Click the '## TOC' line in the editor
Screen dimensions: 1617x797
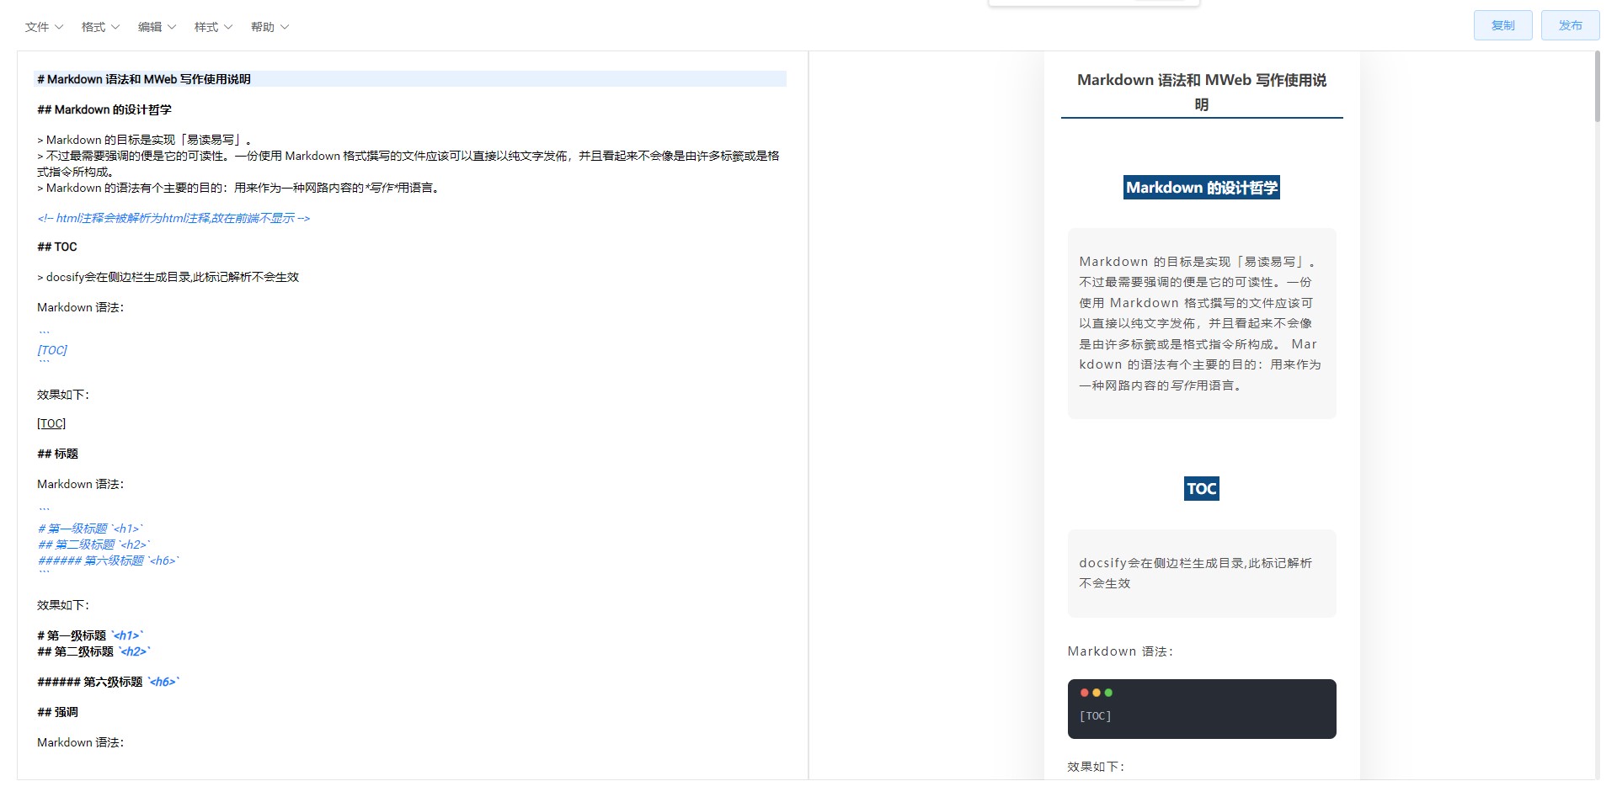tap(57, 247)
